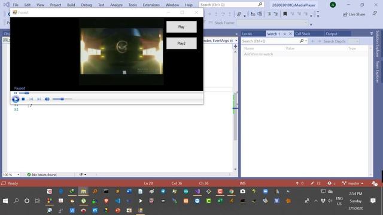Open Cortana circle icon on taskbar
Image resolution: width=383 pixels, height=215 pixels.
coord(27,201)
